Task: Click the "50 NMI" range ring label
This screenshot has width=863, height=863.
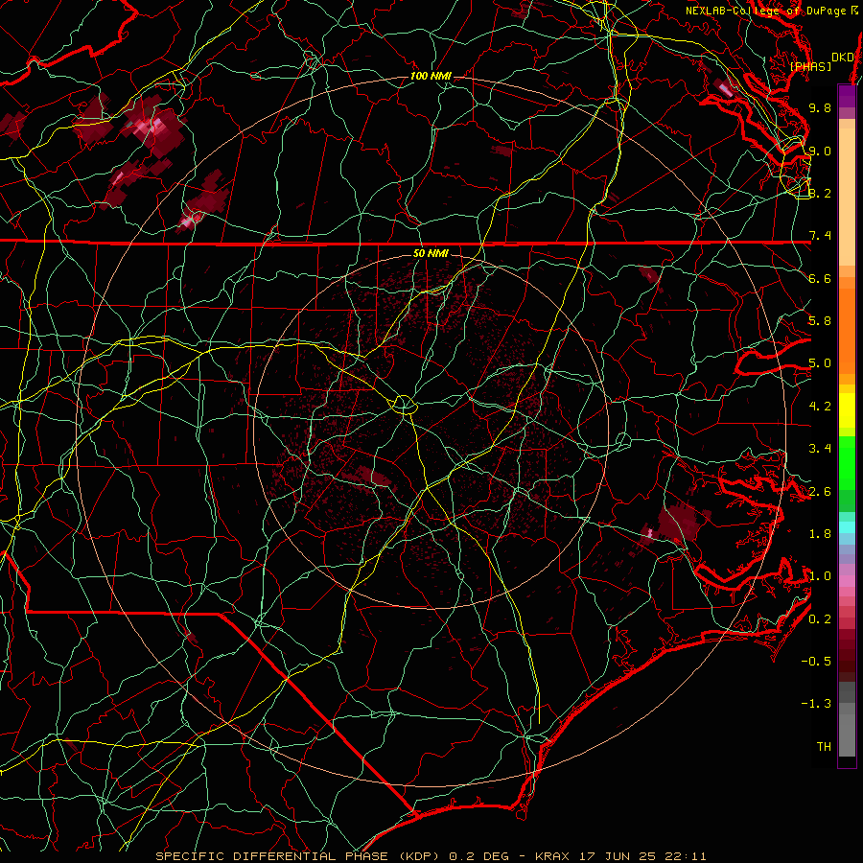Action: coord(431,253)
